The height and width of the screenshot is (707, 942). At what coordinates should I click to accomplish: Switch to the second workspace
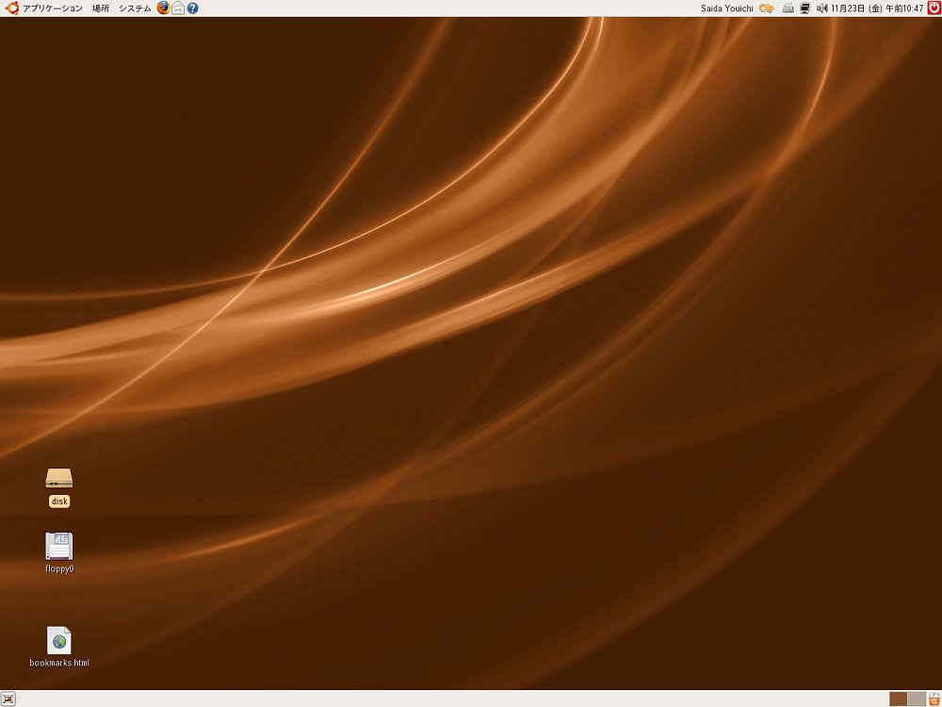917,699
